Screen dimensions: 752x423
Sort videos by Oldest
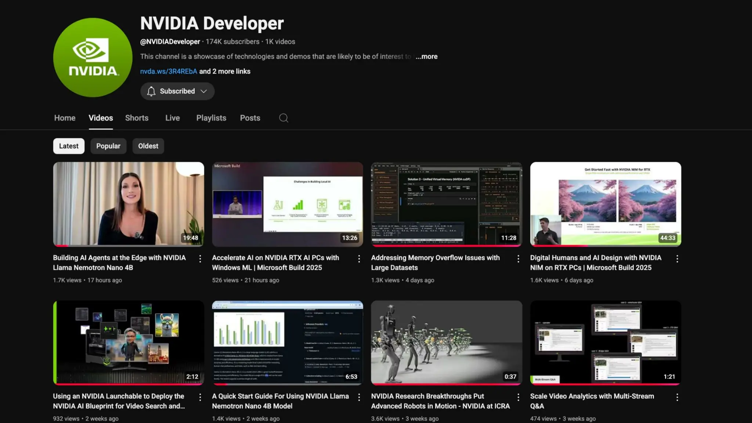click(148, 146)
